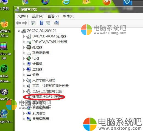Viewport: 143px width, 131px height.
Task: Expand the DVD/CD-ROM 驱动器 node
Action: point(24,36)
